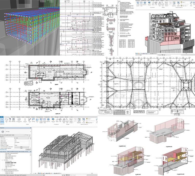Open the Select panel dropdown

click(3, 125)
